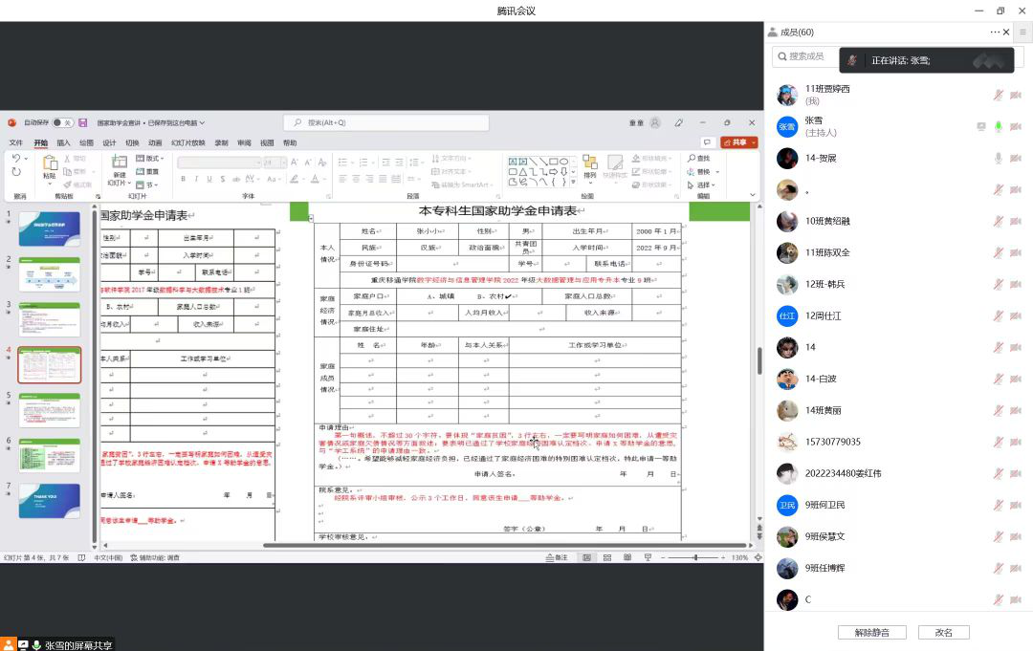Screen dimensions: 1033x651
Task: Click the save icon in PowerPoint title bar
Action: 83,123
